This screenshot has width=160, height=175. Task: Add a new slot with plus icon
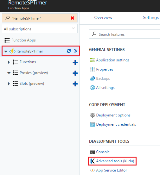(75, 84)
